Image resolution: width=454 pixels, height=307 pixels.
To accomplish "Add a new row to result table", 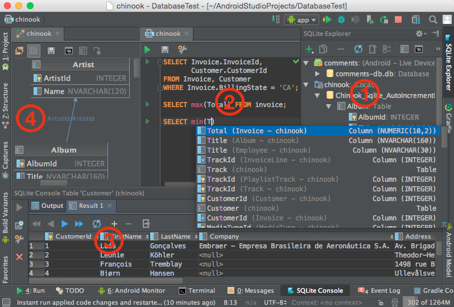I will coord(114,224).
